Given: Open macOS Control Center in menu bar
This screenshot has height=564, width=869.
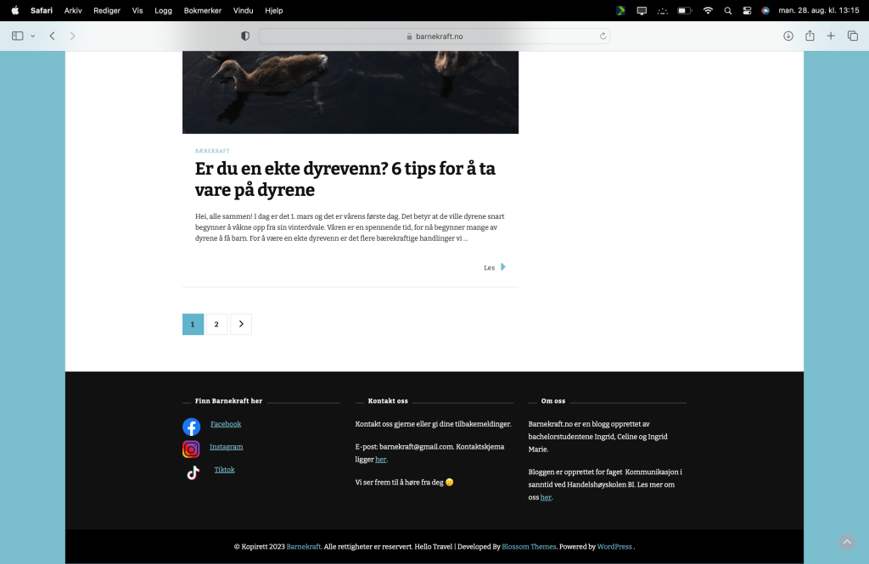Looking at the screenshot, I should pos(747,11).
